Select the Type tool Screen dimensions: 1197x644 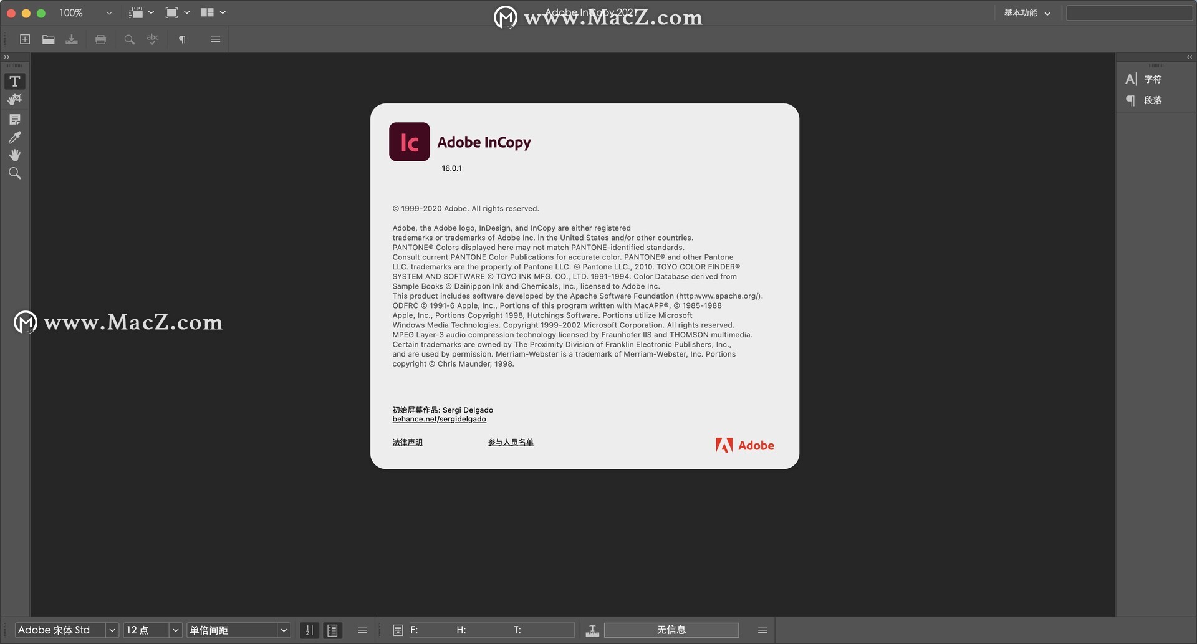click(15, 81)
